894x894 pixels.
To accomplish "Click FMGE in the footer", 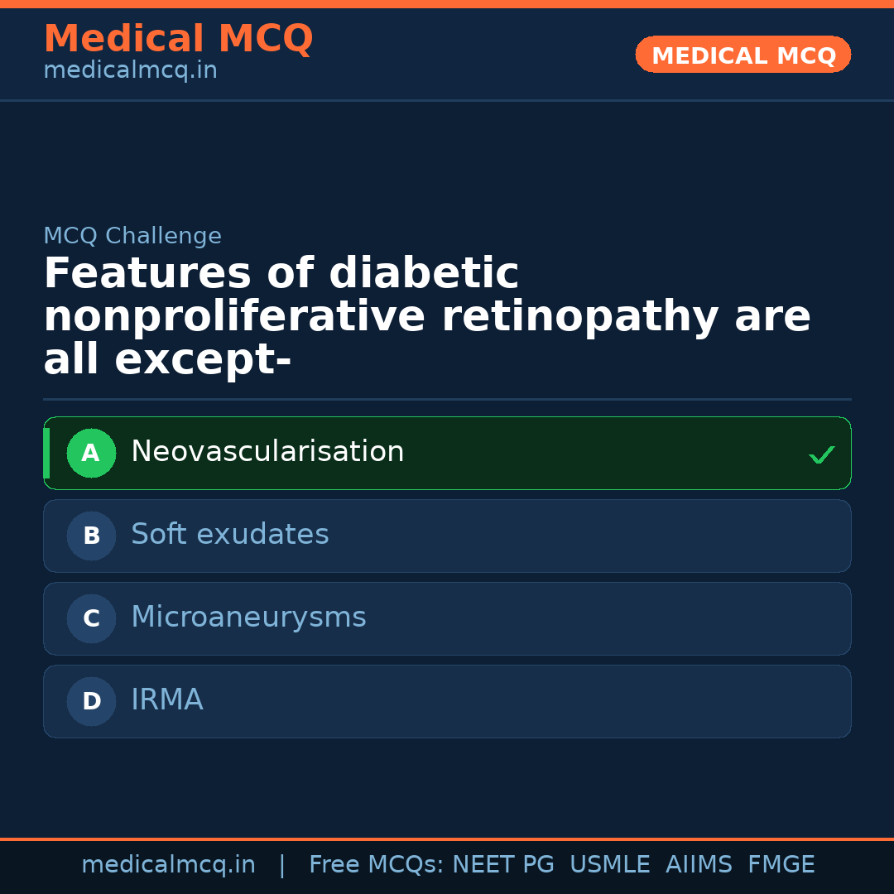I will point(781,865).
